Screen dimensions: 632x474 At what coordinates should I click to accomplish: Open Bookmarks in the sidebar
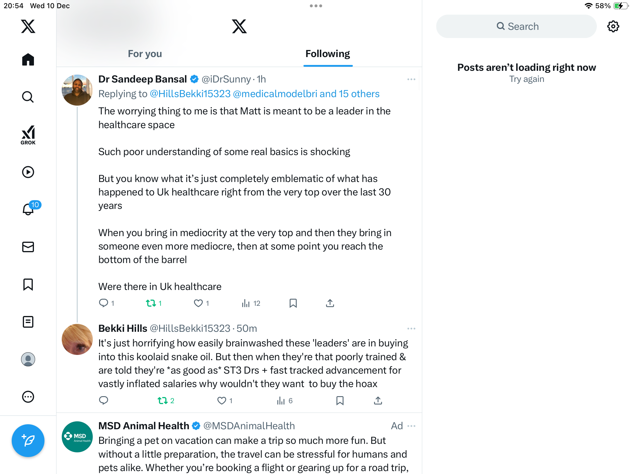(x=28, y=284)
